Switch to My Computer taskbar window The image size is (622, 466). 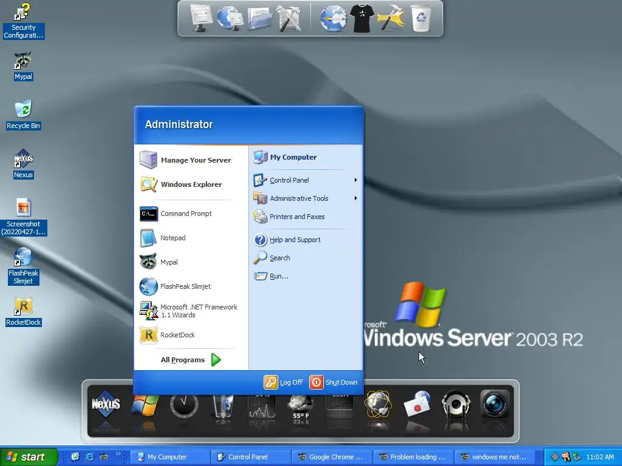[x=171, y=457]
